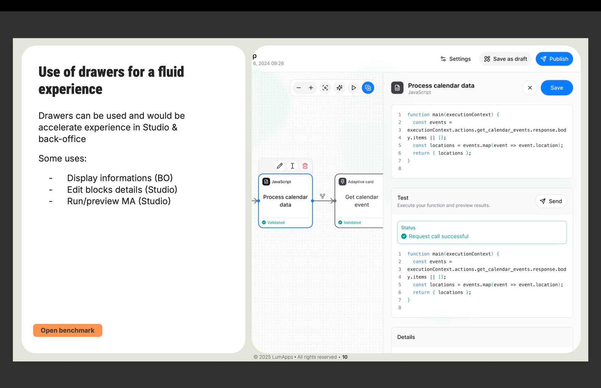The image size is (601, 388).
Task: Click the red trash delete icon
Action: 305,166
